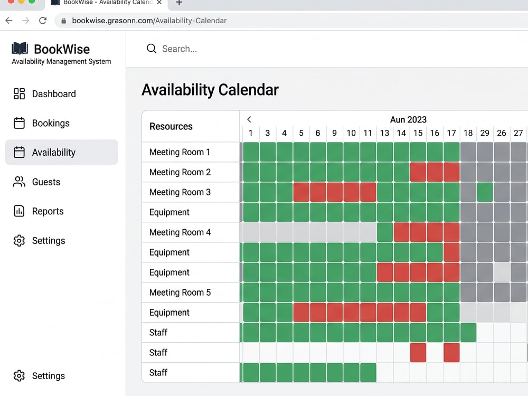Select the Dashboard menu item
Viewport: 528px width, 396px height.
point(62,93)
